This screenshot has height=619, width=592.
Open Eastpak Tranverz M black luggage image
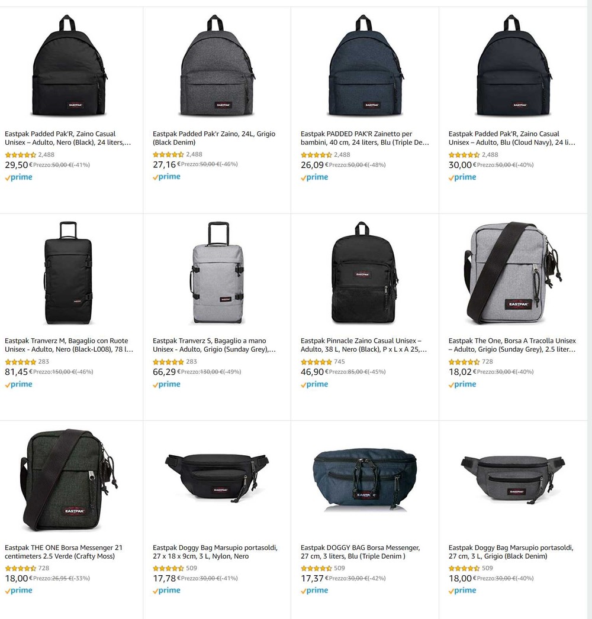(68, 273)
